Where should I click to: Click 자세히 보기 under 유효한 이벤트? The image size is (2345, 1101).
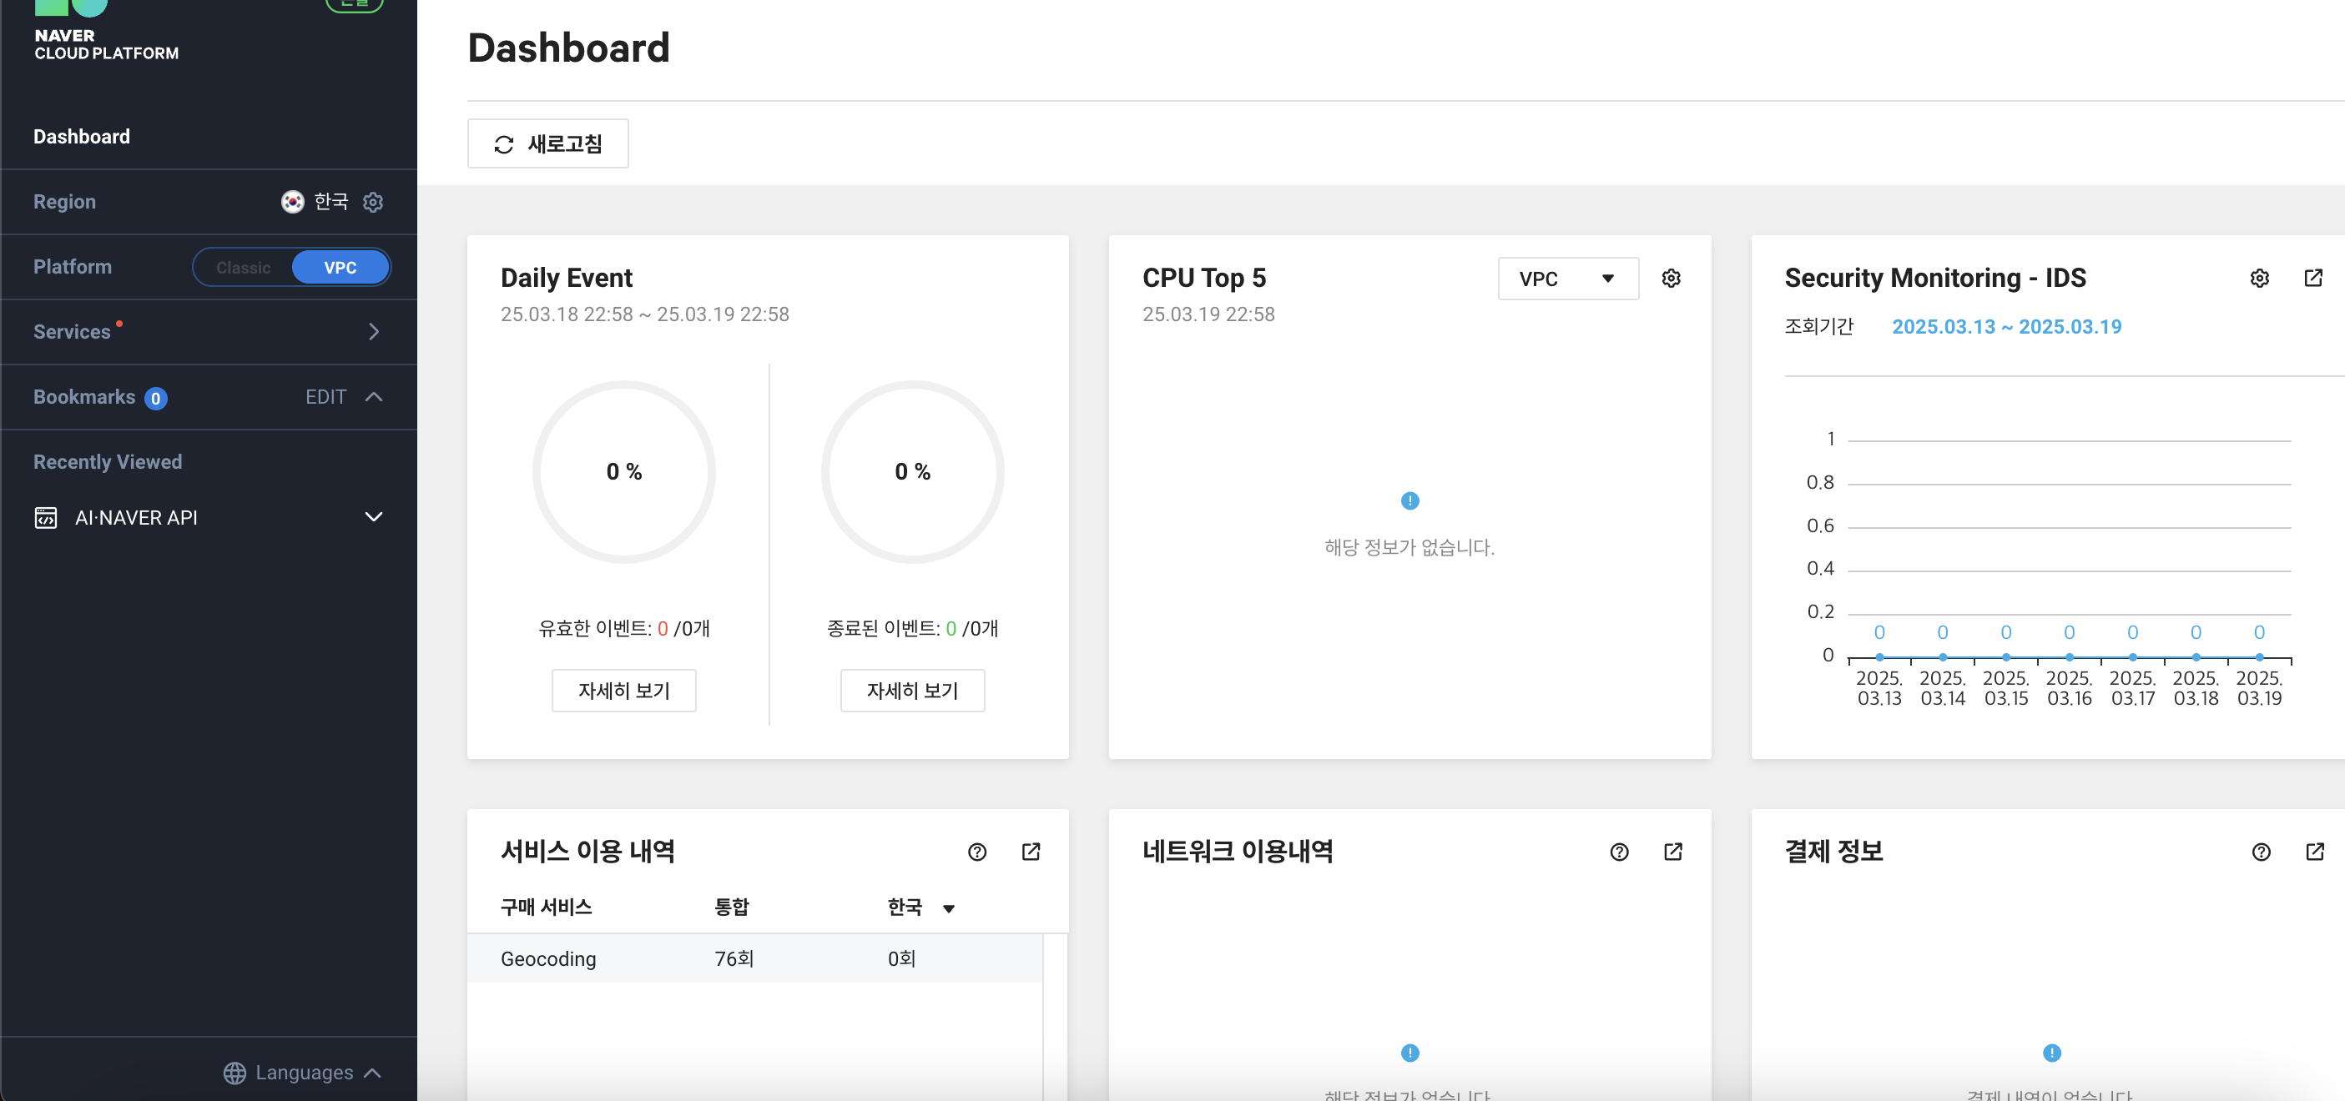click(623, 691)
